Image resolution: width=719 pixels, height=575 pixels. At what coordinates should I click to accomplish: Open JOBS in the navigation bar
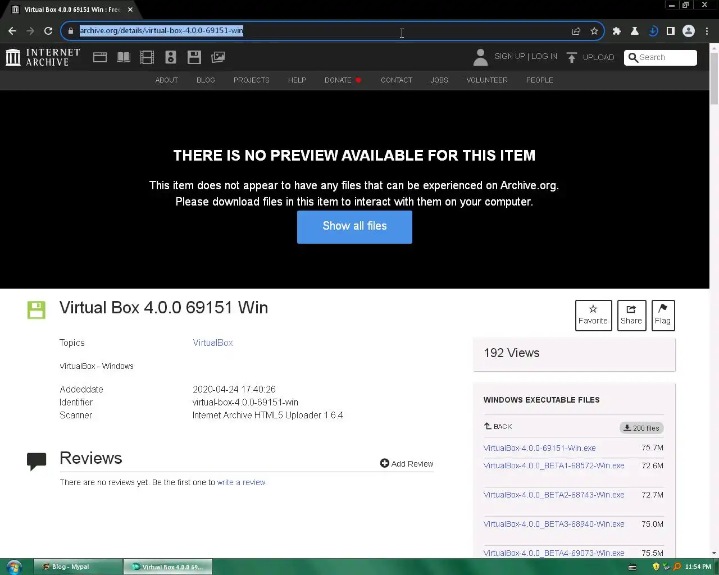439,80
